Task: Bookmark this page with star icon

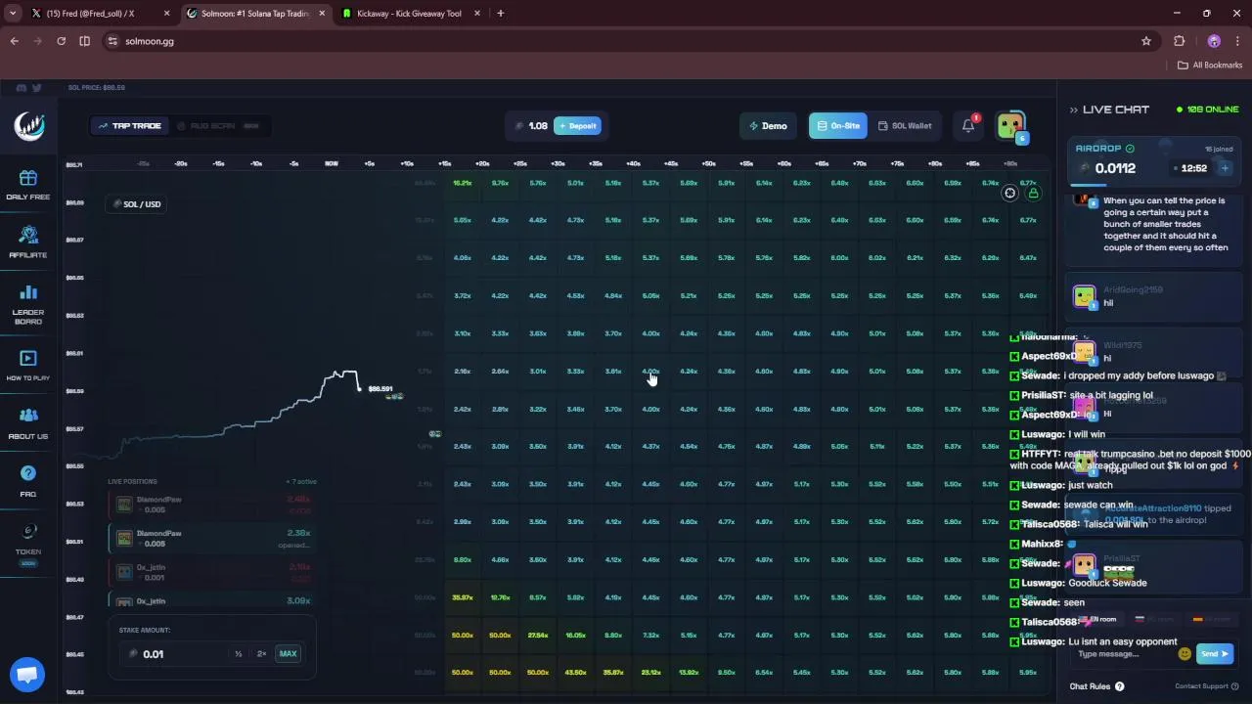Action: [1146, 41]
